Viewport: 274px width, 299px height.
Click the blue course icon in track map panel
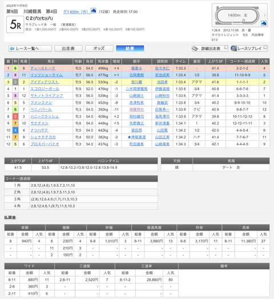click(x=264, y=23)
